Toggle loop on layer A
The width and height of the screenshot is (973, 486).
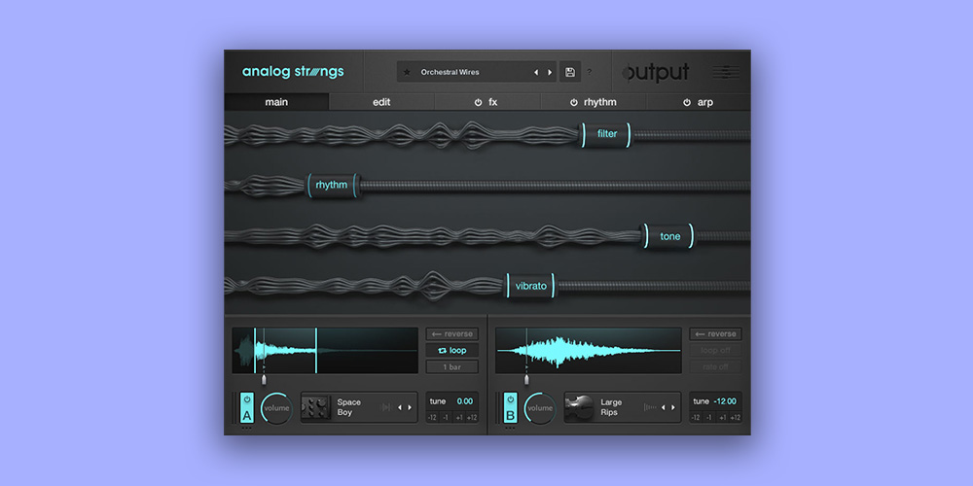(x=452, y=350)
